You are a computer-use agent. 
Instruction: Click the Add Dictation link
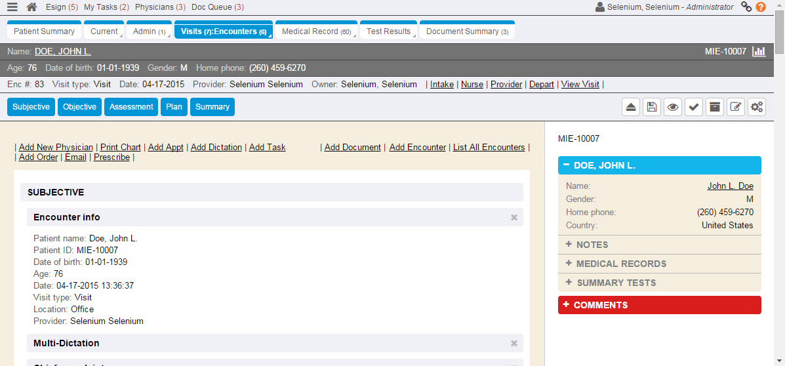(216, 148)
